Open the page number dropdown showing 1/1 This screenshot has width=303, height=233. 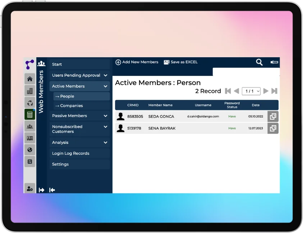tap(251, 91)
